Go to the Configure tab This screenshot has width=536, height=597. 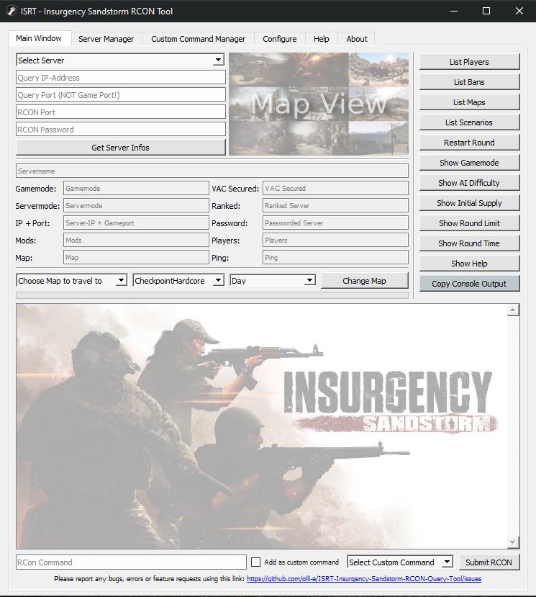point(279,39)
